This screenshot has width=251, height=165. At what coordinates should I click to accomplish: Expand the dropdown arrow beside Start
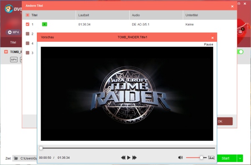240,158
